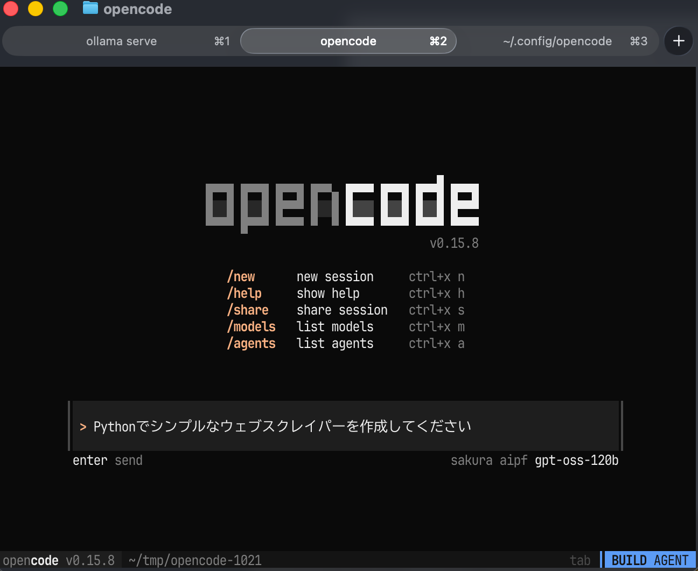Click the green maximize window button
This screenshot has height=571, width=698.
pyautogui.click(x=60, y=9)
